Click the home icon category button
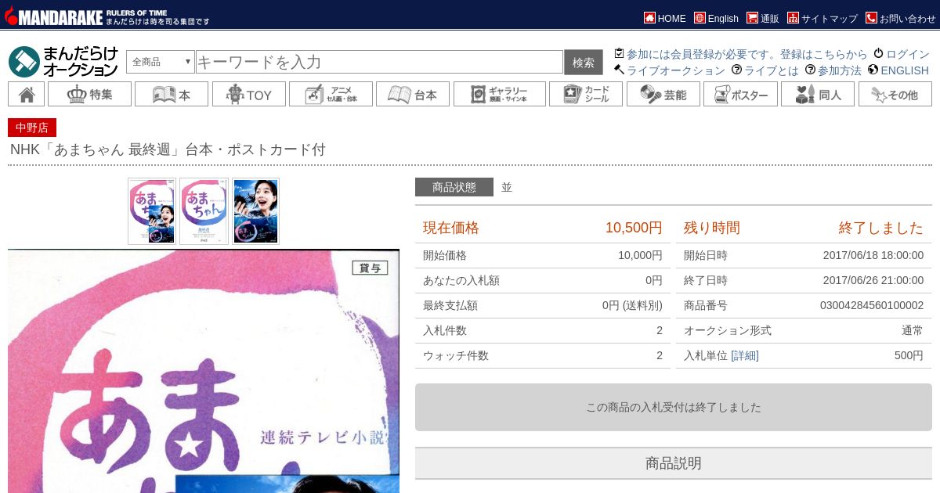This screenshot has height=493, width=940. point(26,94)
